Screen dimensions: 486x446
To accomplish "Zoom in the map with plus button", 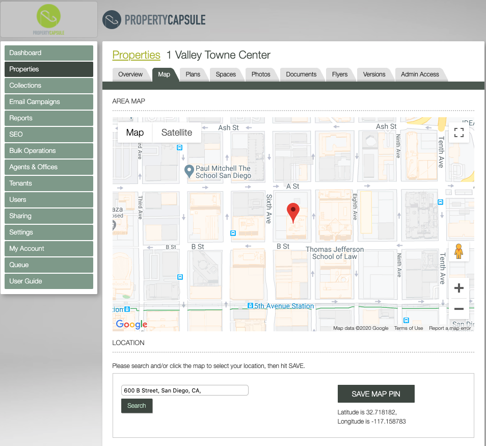I will (x=458, y=288).
